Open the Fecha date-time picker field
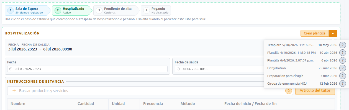349x110 pixels. [x=88, y=69]
